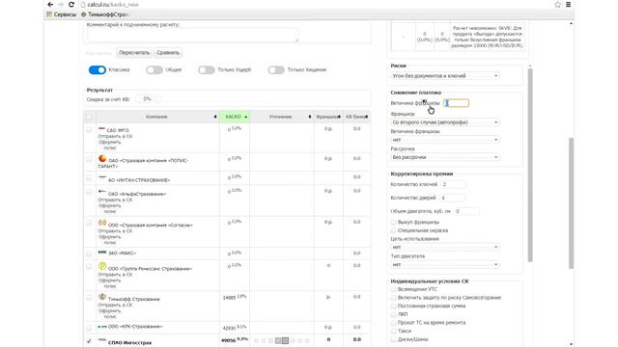Viewport: 618px width, 347px height.
Task: Check the Тинькофф Страхование row checkbox
Action: pyautogui.click(x=89, y=298)
